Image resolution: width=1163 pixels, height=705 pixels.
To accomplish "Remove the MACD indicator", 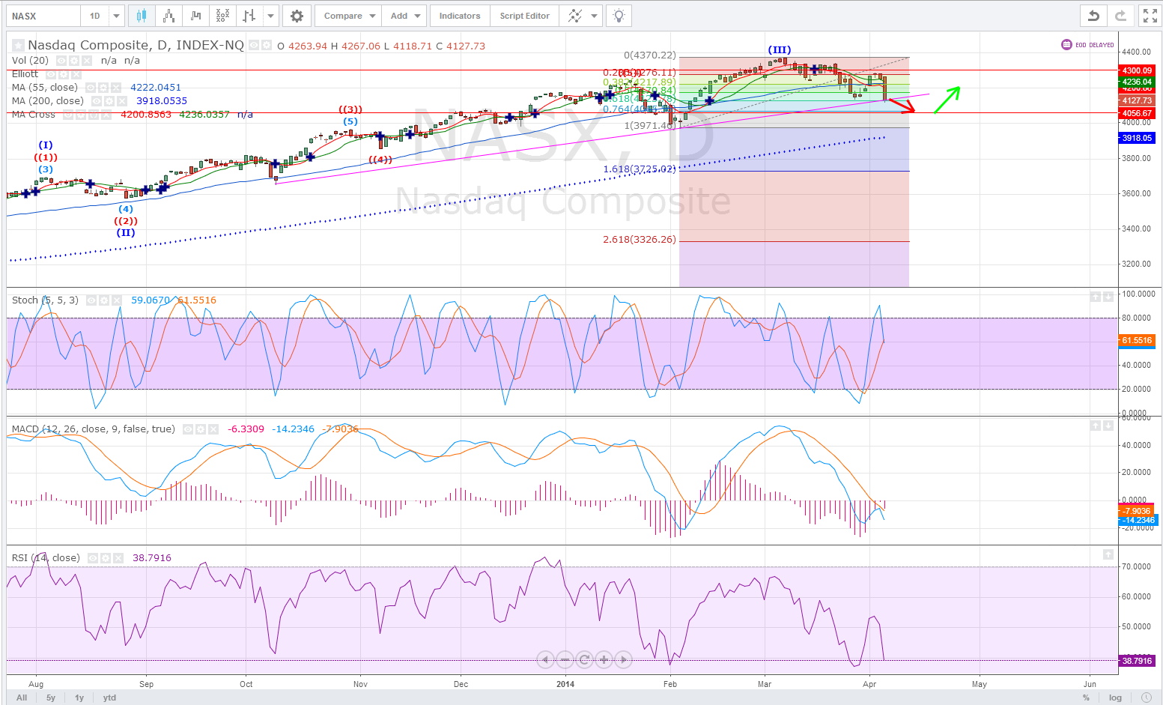I will pyautogui.click(x=213, y=429).
